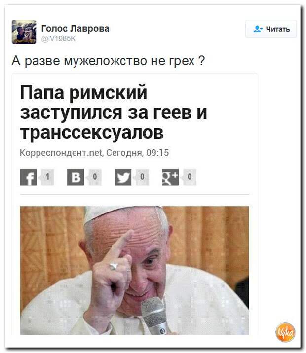The image size is (306, 353).
Task: Click the follow person icon in Читать
Action: (258, 29)
